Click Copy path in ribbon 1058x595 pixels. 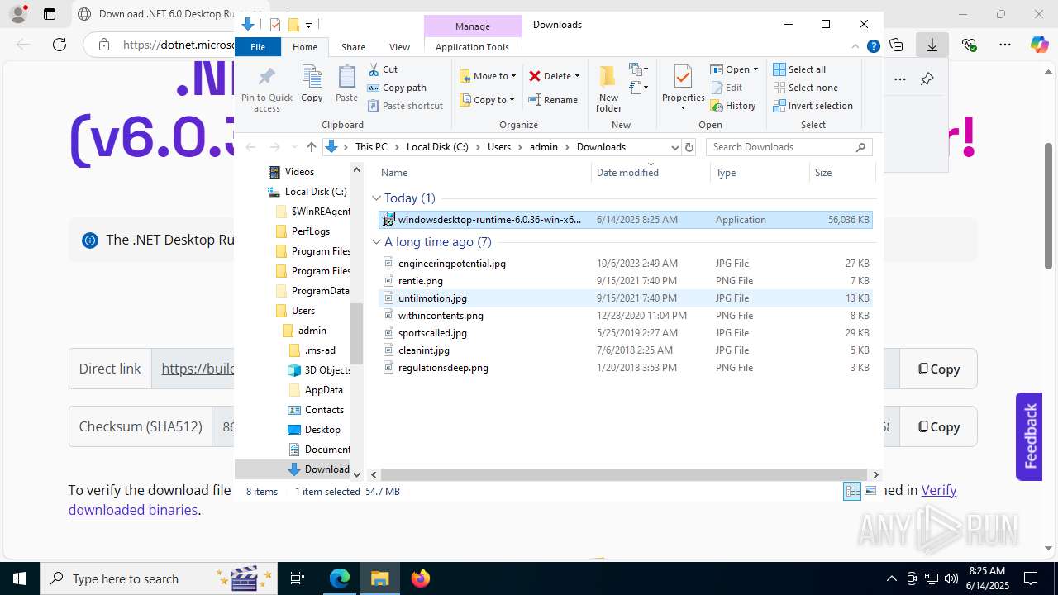[x=397, y=88]
